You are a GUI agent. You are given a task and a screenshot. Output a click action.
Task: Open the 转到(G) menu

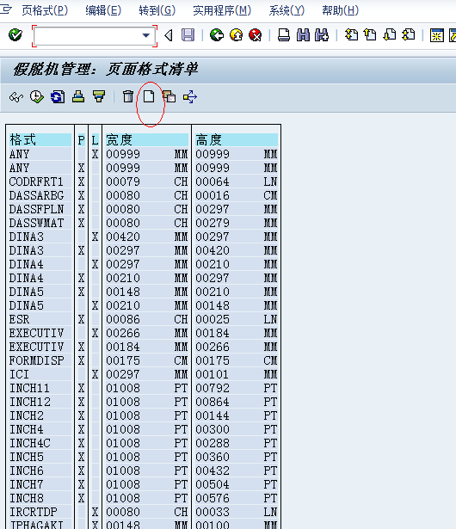click(x=157, y=11)
